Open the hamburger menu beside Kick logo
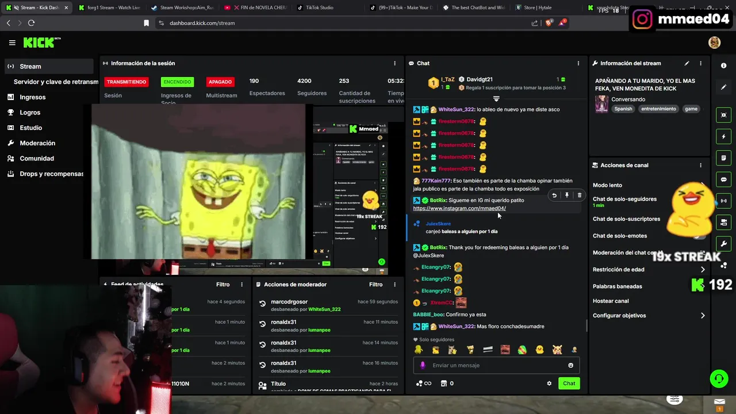The height and width of the screenshot is (414, 736). click(12, 43)
